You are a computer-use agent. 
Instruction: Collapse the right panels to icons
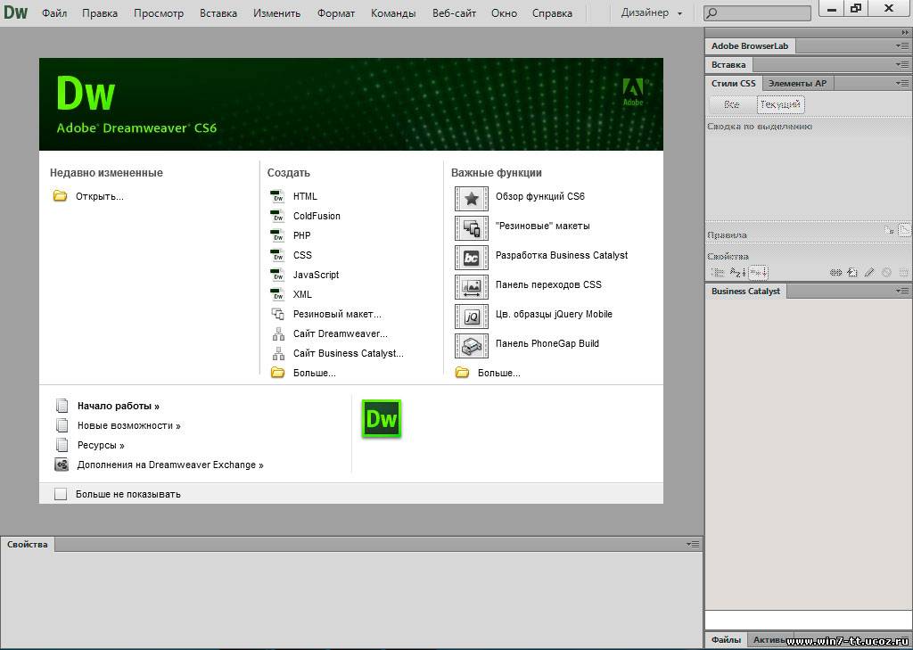click(904, 33)
